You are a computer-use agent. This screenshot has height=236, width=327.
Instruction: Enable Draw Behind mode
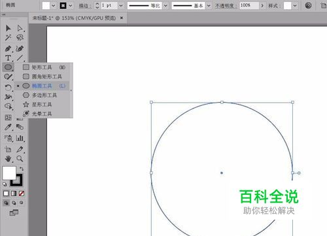coord(14,203)
